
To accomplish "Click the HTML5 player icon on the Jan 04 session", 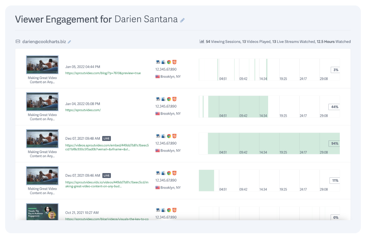I will [x=175, y=99].
